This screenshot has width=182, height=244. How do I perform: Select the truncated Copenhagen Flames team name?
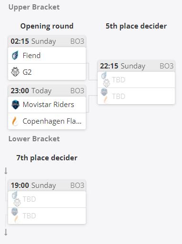[52, 121]
